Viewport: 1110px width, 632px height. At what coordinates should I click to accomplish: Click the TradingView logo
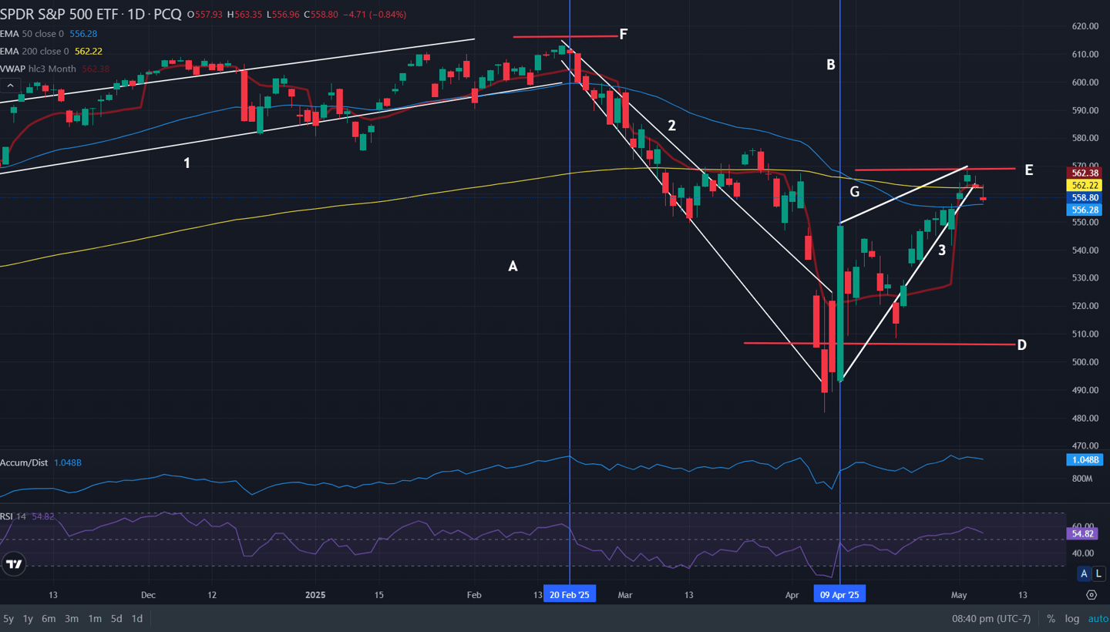pyautogui.click(x=13, y=565)
